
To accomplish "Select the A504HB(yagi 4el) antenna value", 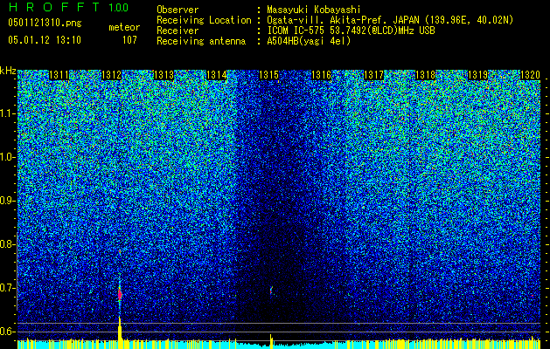I will point(309,41).
